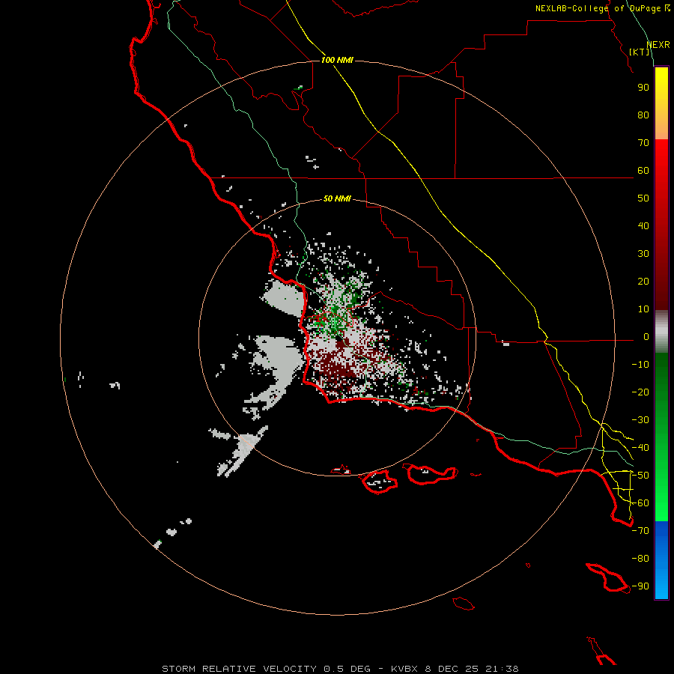
Task: Click the 20 knot scale label
Action: [x=643, y=281]
